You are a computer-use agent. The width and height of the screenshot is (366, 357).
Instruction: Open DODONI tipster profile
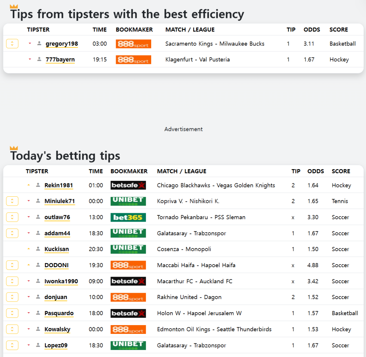56,265
